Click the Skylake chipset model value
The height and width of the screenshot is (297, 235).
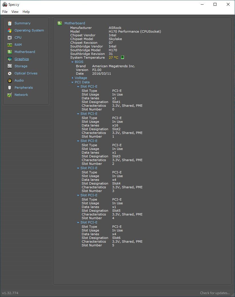[x=115, y=39]
